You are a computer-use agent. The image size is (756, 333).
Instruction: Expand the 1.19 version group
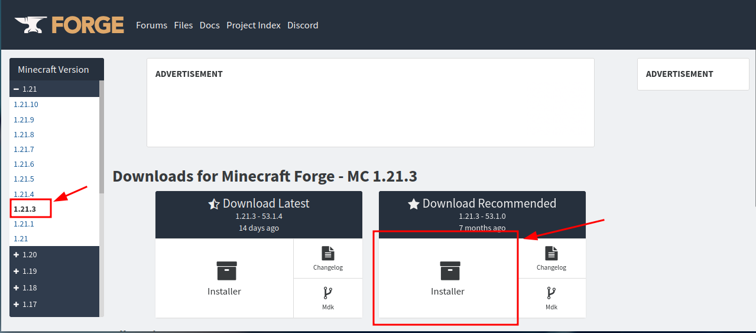point(17,271)
